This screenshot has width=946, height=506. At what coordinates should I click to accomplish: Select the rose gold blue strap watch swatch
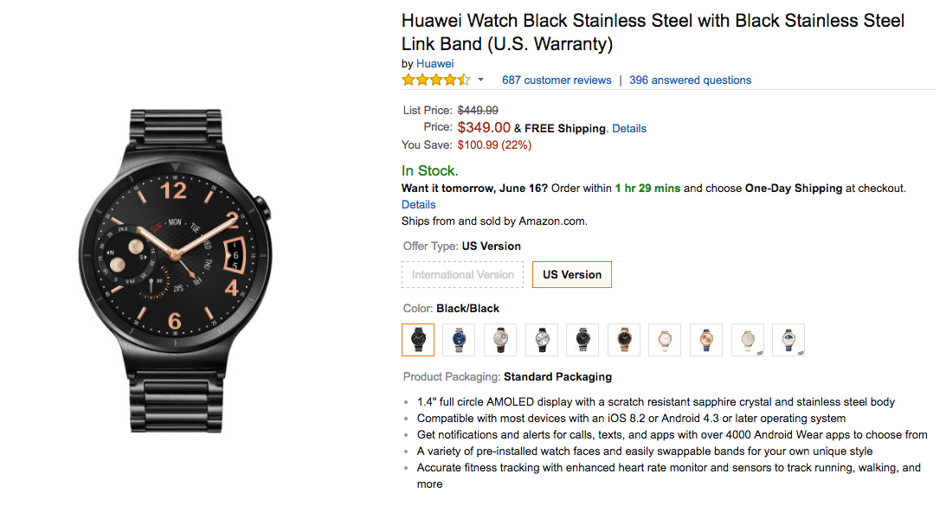(706, 340)
